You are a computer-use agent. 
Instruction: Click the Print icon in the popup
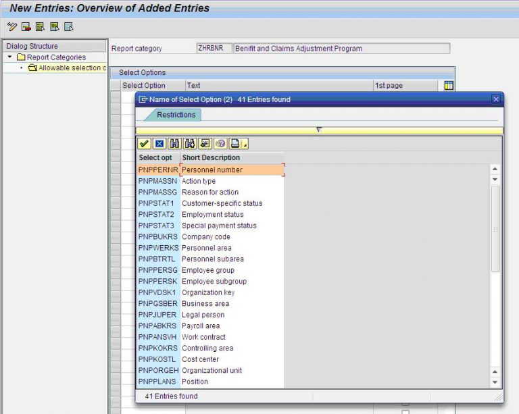pyautogui.click(x=235, y=144)
